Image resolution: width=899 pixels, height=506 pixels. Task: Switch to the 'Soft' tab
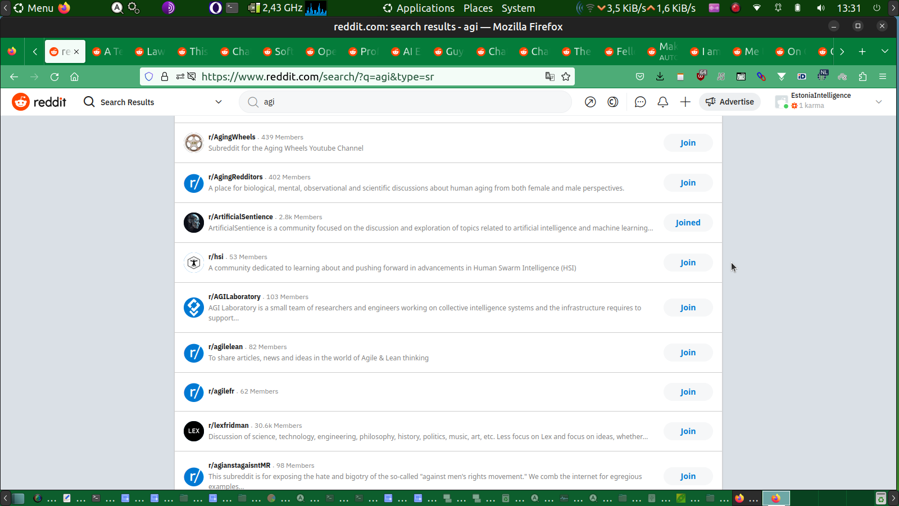tap(278, 52)
